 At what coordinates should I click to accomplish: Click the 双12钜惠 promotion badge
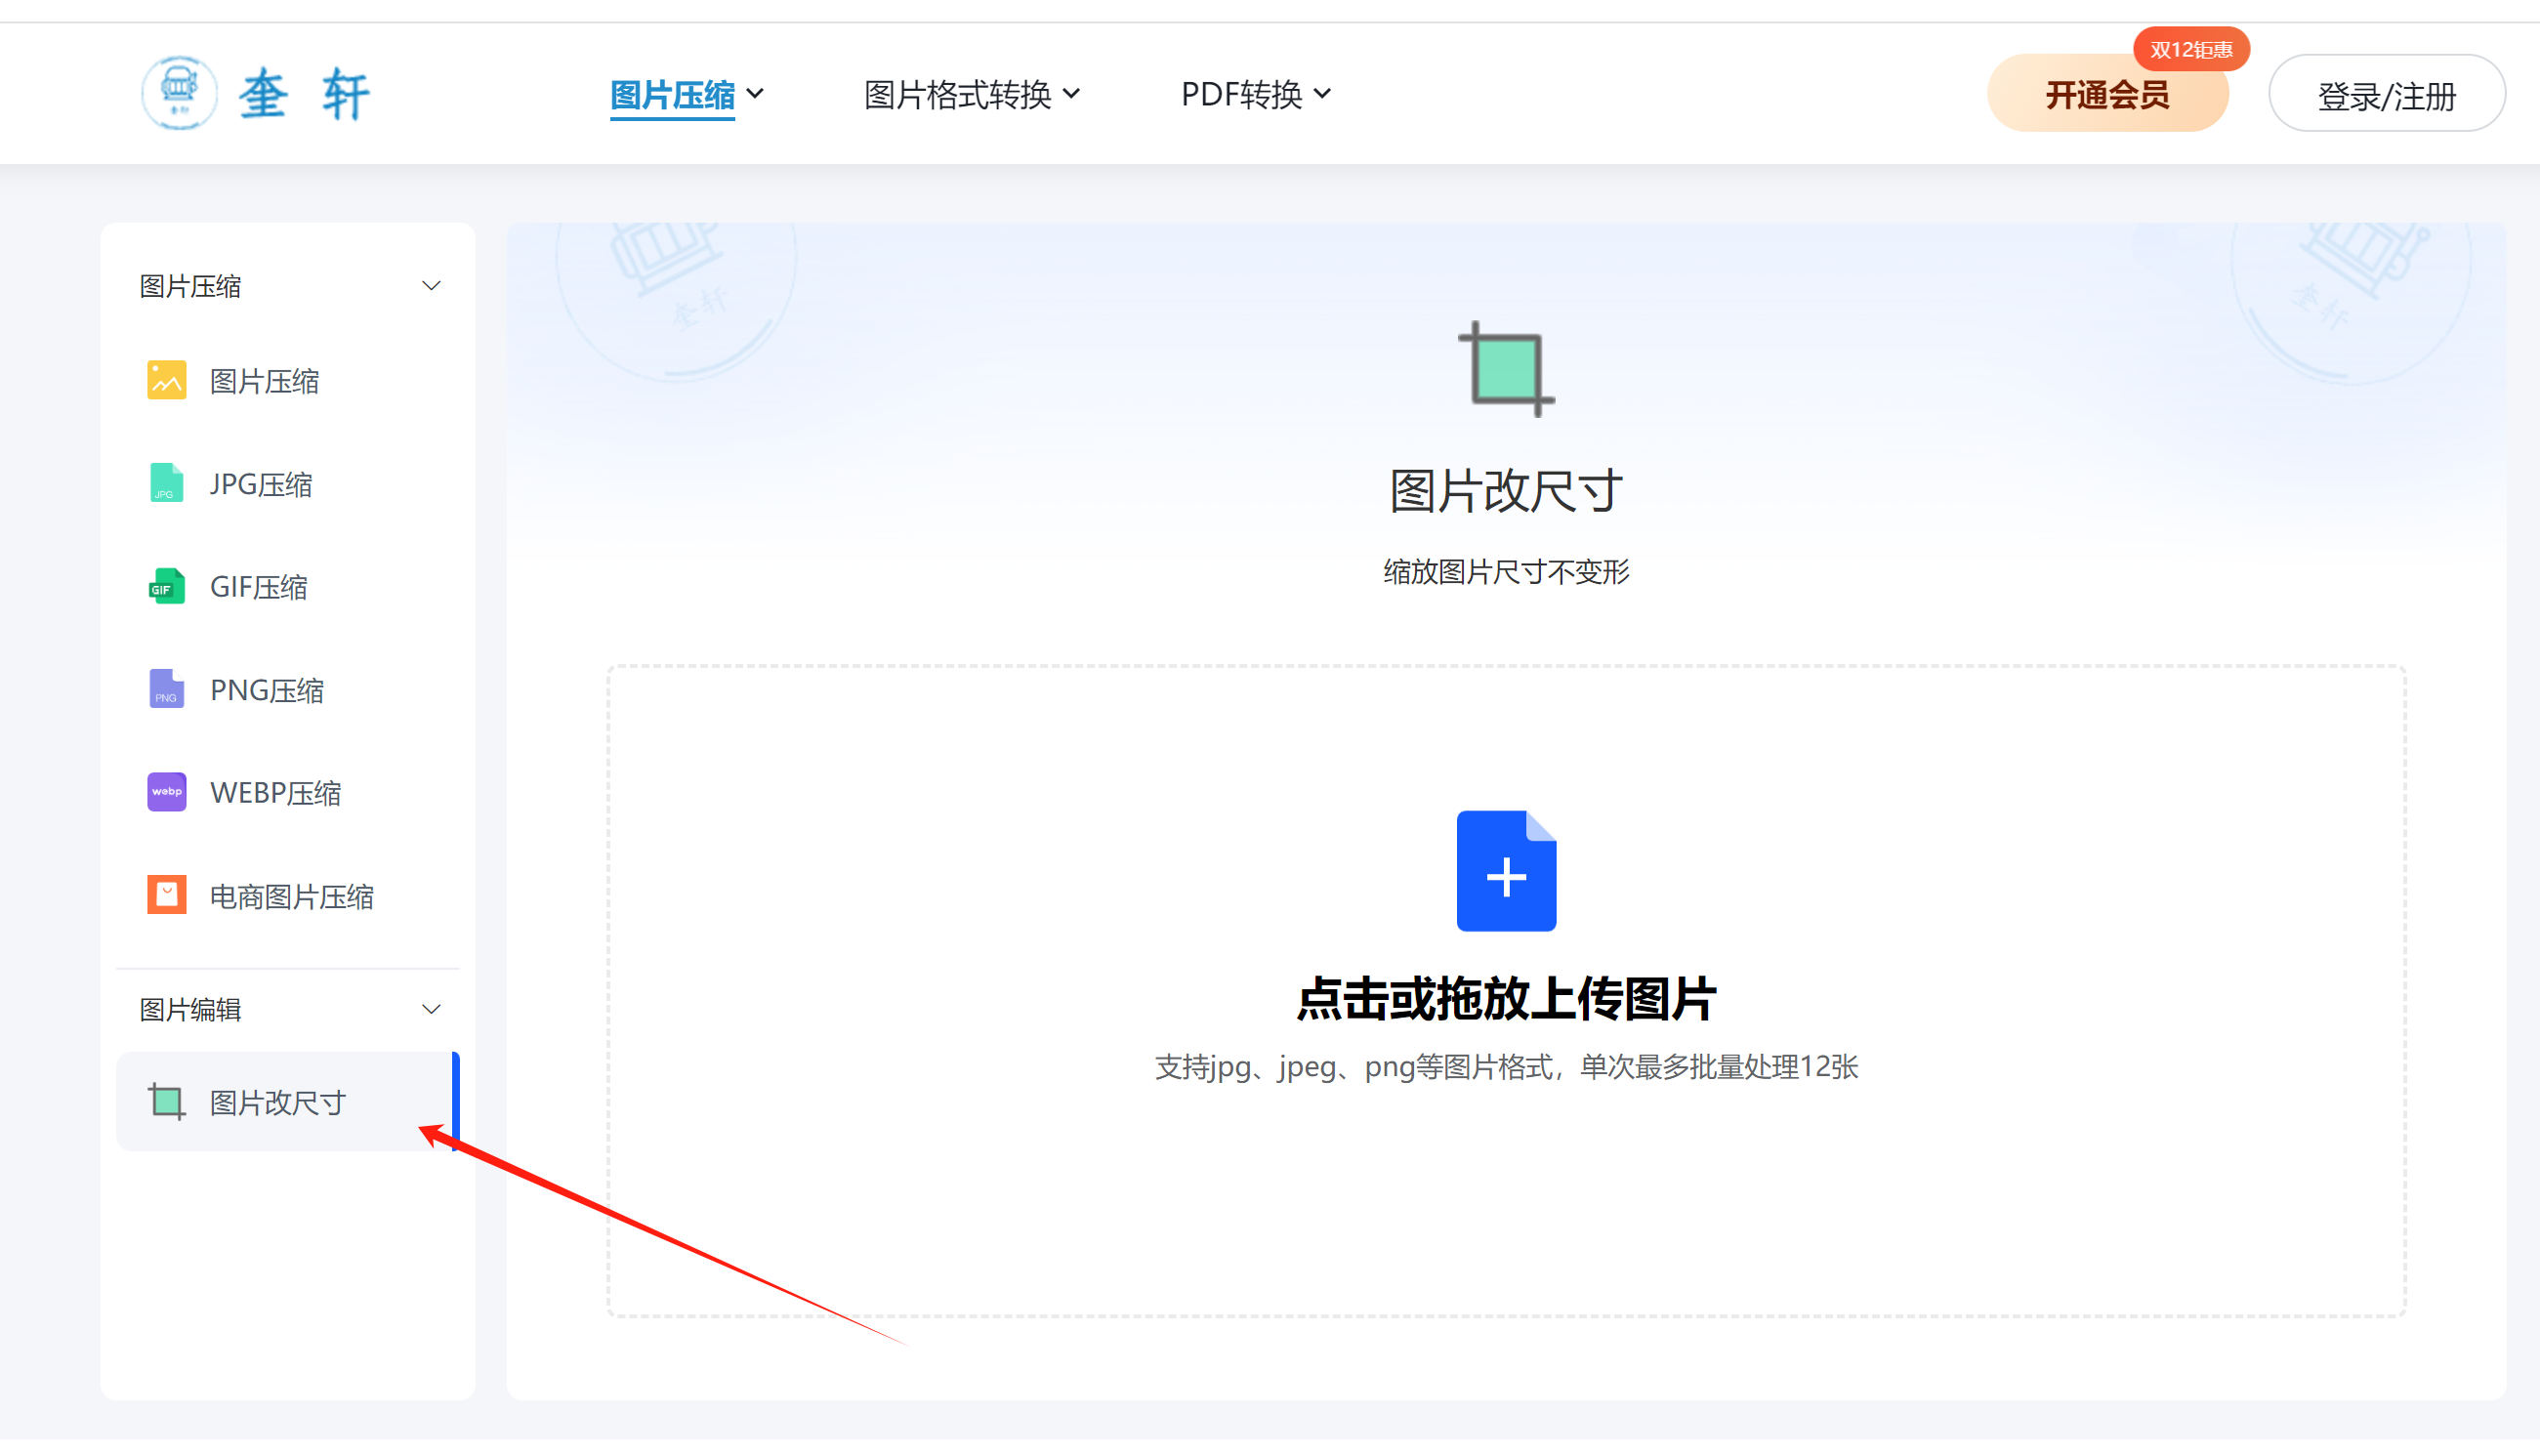tap(2191, 50)
